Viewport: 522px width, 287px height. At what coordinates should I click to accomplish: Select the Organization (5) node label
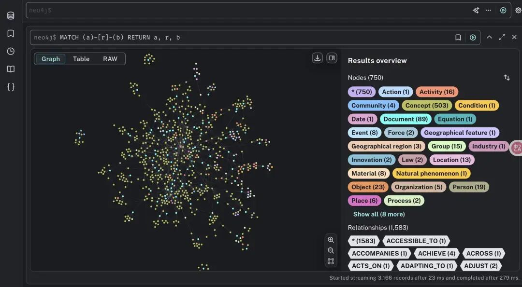(419, 187)
